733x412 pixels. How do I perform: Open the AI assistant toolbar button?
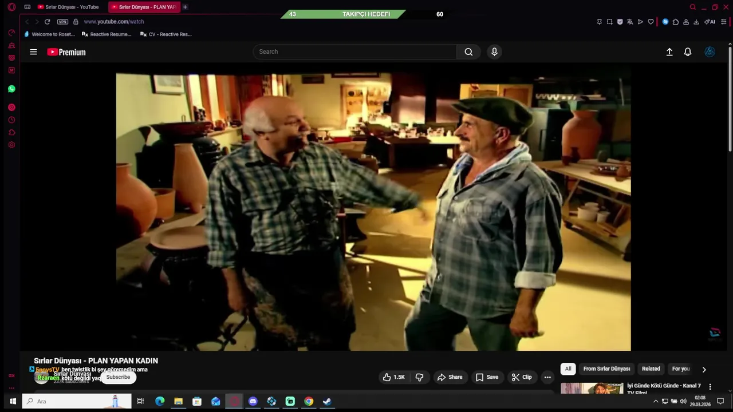click(710, 22)
